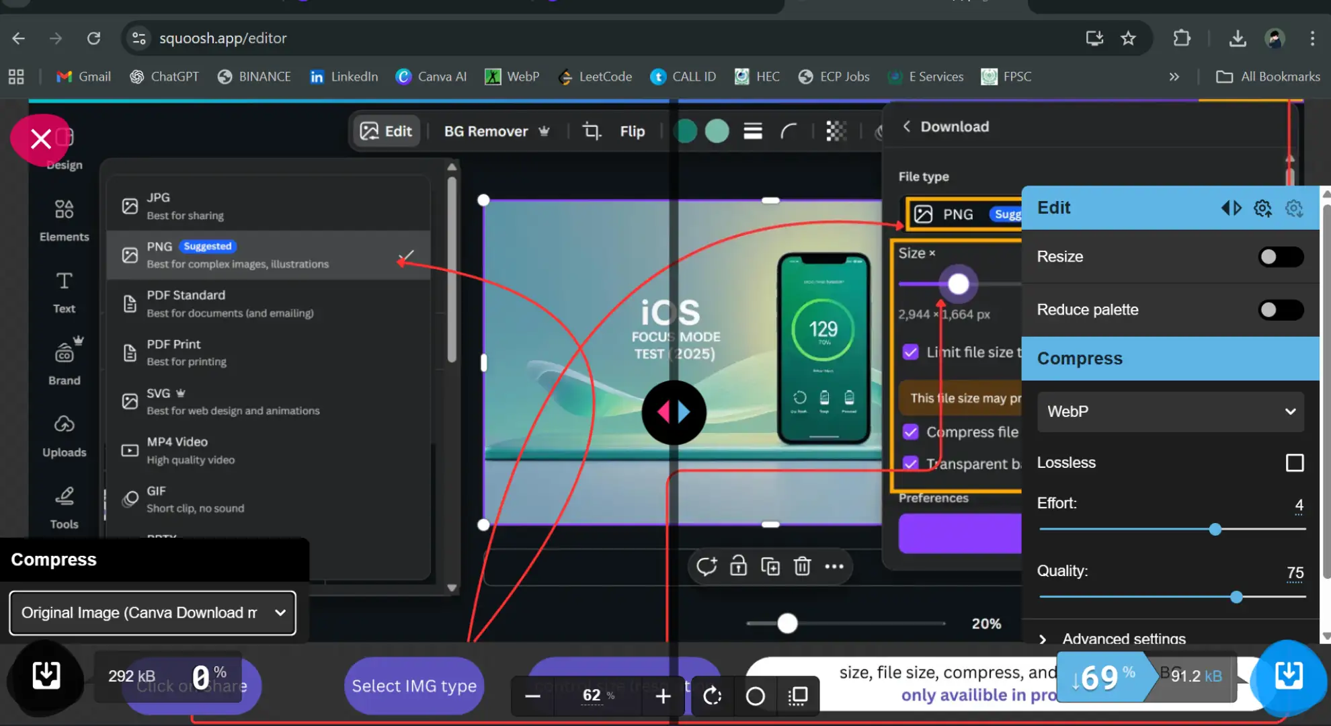Viewport: 1331px width, 726px height.
Task: Click the copy-settings-across arrows in the Edit header
Action: (1231, 208)
